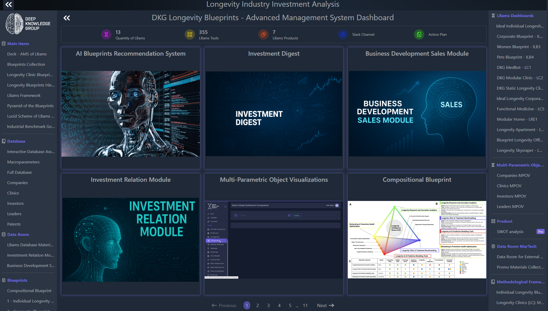548x311 pixels.
Task: Collapse dashboard panel with inner double chevron
Action: pyautogui.click(x=67, y=18)
